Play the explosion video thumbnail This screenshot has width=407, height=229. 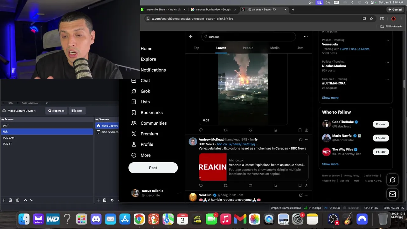[x=243, y=89]
